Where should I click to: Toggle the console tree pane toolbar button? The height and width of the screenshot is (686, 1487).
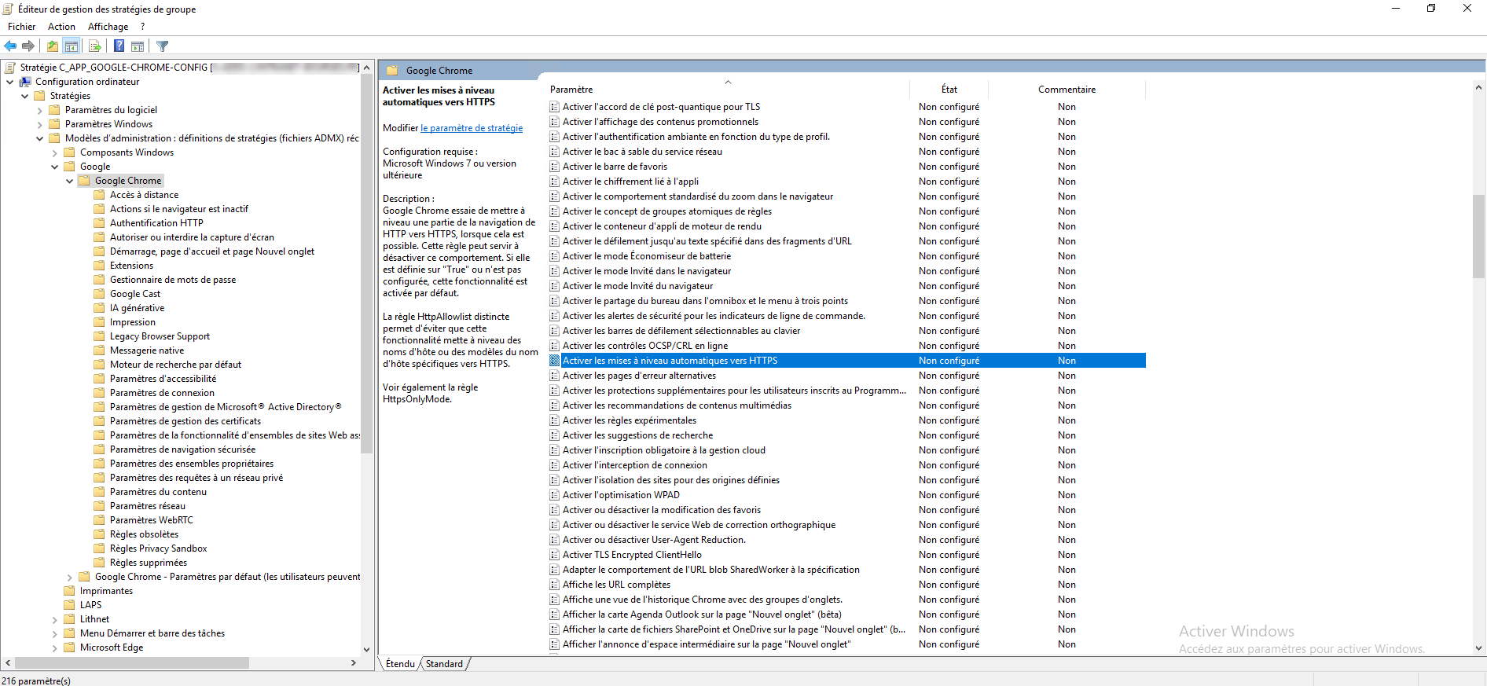(x=72, y=46)
